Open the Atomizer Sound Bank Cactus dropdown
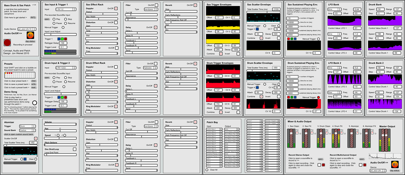The image size is (405, 175). [x=27, y=130]
